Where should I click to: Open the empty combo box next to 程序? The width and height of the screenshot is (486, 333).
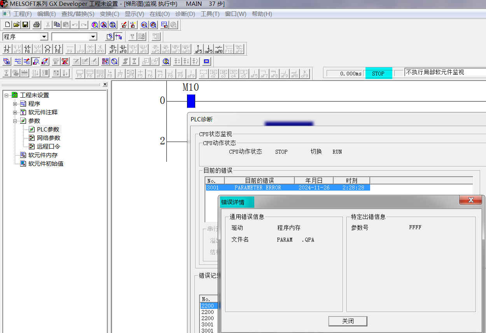click(93, 37)
